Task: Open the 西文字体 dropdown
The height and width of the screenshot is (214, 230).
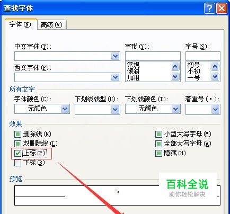Action: (116, 77)
